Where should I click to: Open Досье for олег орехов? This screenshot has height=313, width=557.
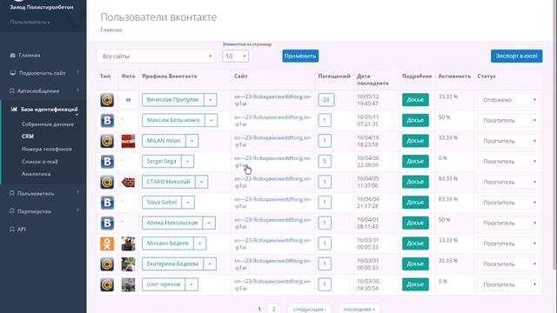click(415, 284)
